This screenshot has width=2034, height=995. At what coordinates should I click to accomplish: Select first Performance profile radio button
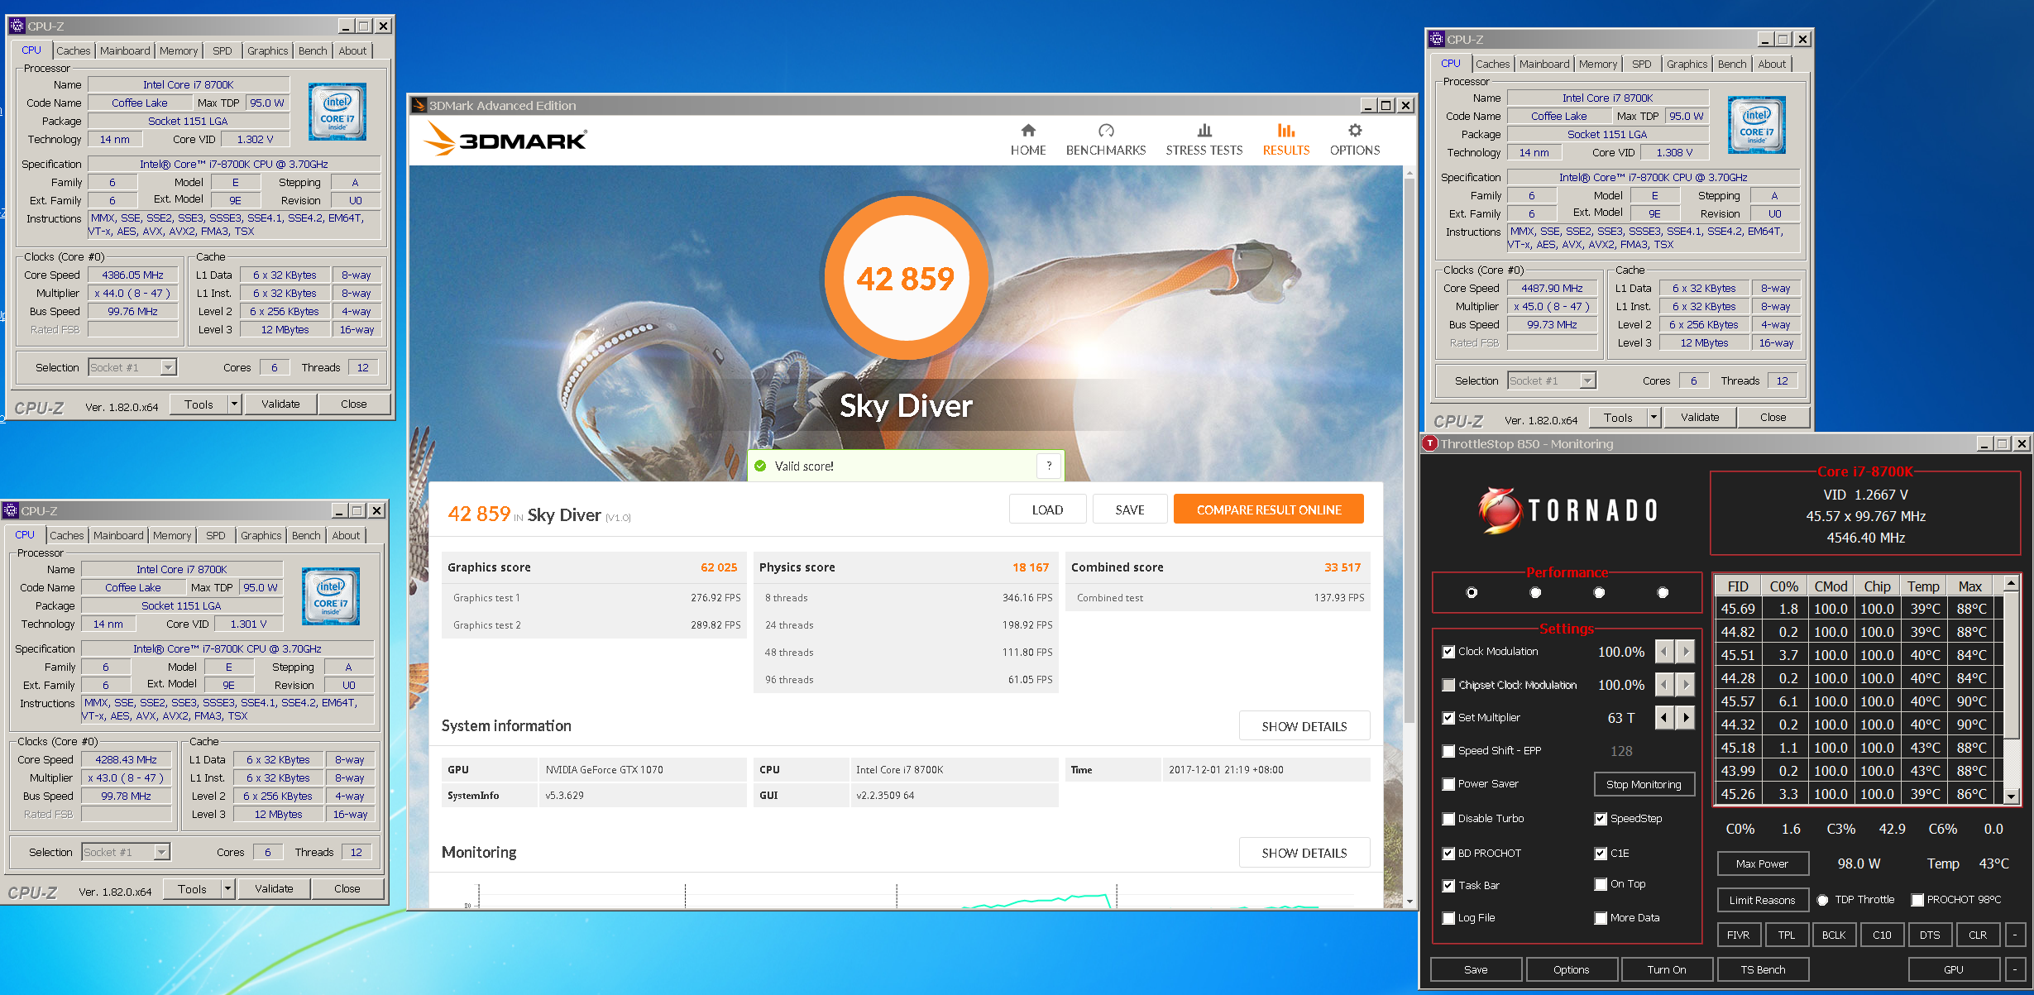coord(1472,592)
